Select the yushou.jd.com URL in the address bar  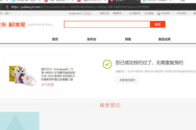pos(80,7)
